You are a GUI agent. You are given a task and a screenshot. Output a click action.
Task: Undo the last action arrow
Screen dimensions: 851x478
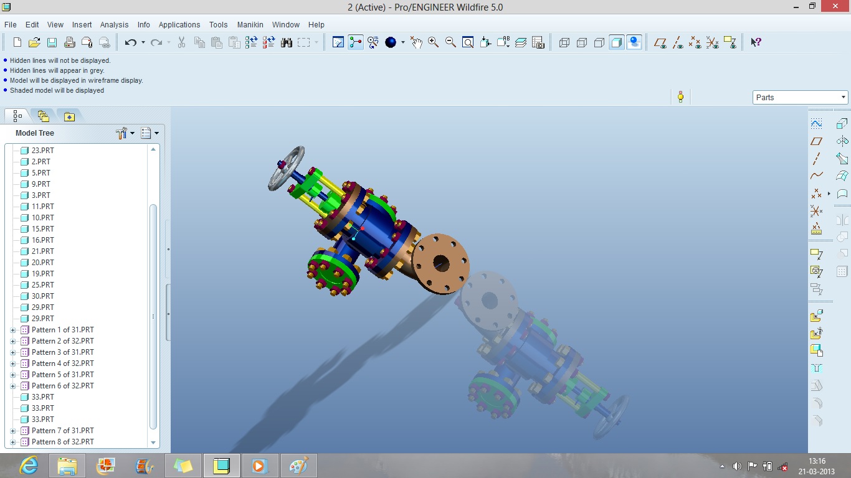(x=130, y=42)
